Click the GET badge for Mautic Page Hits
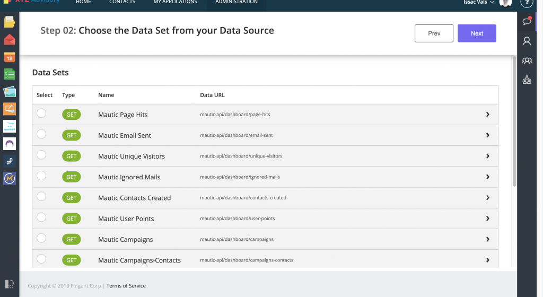Image resolution: width=543 pixels, height=297 pixels. coord(72,115)
